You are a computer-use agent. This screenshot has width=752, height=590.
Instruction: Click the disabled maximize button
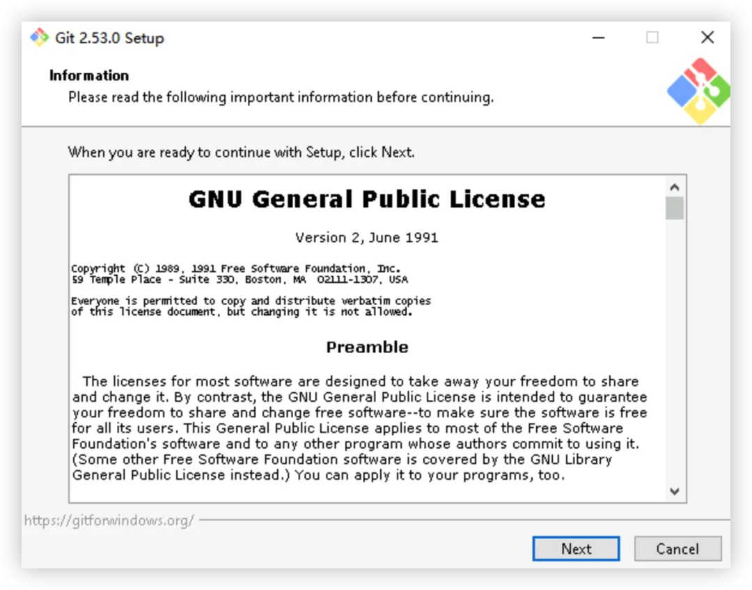point(652,38)
